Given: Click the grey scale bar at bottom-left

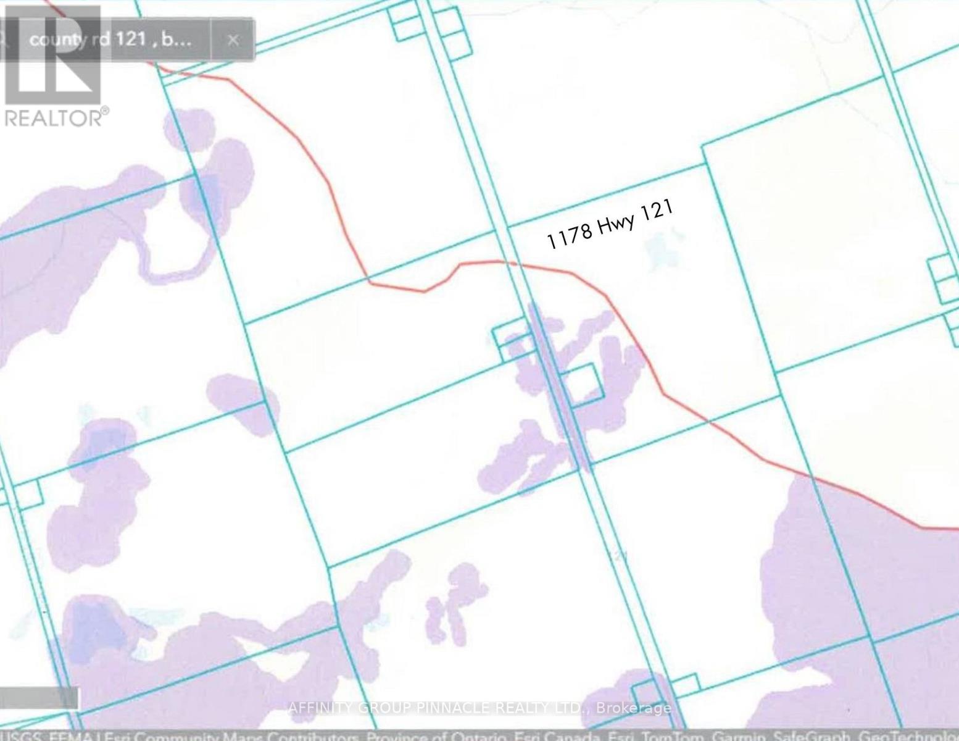Looking at the screenshot, I should point(39,698).
